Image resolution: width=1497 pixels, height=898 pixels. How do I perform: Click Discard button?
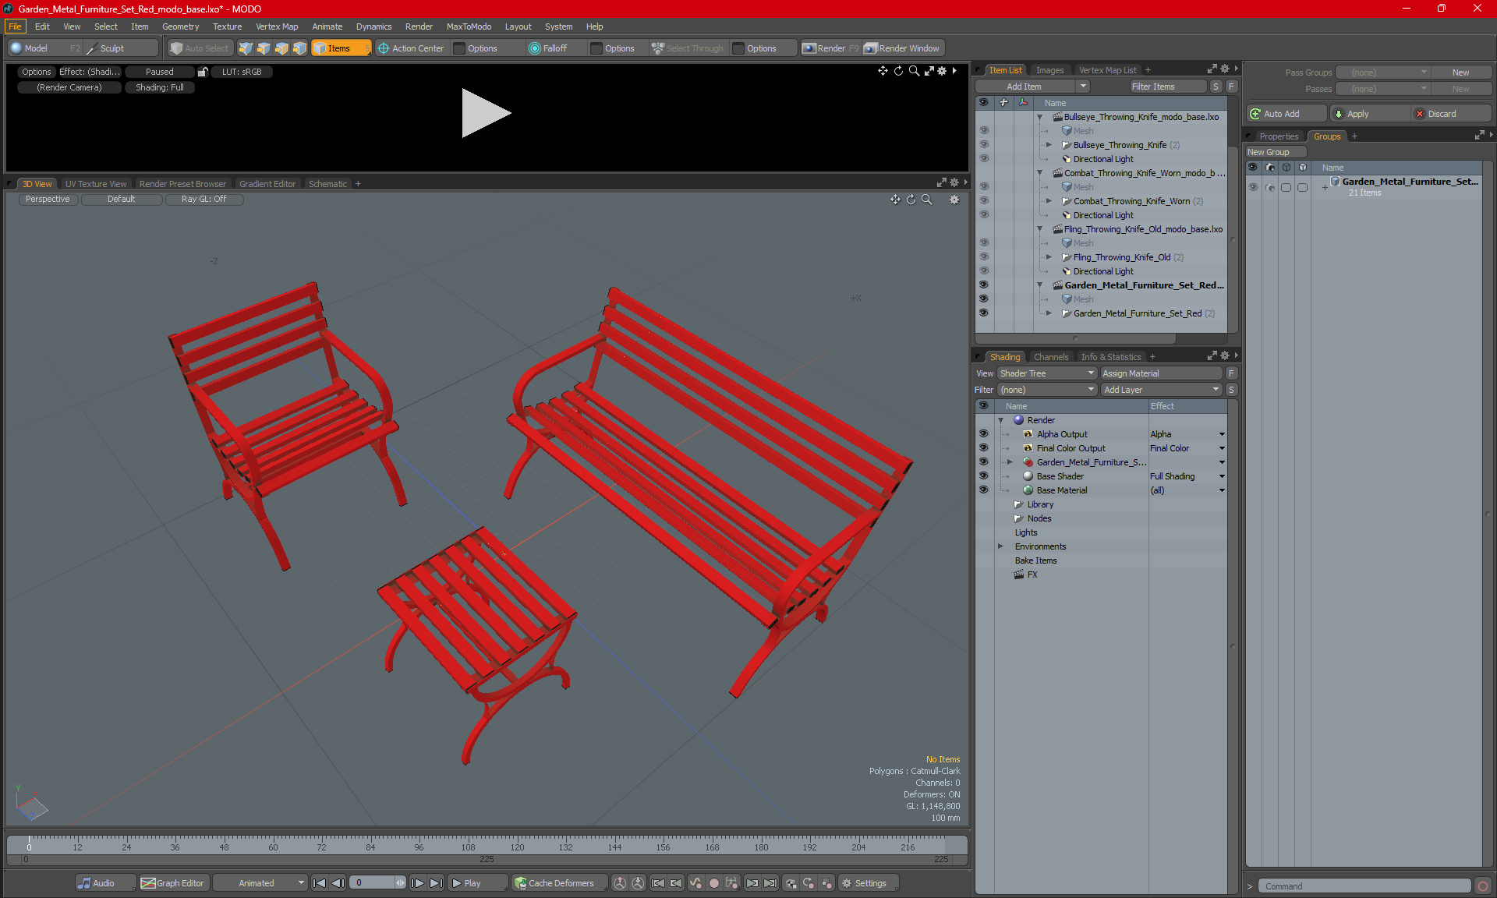point(1451,114)
